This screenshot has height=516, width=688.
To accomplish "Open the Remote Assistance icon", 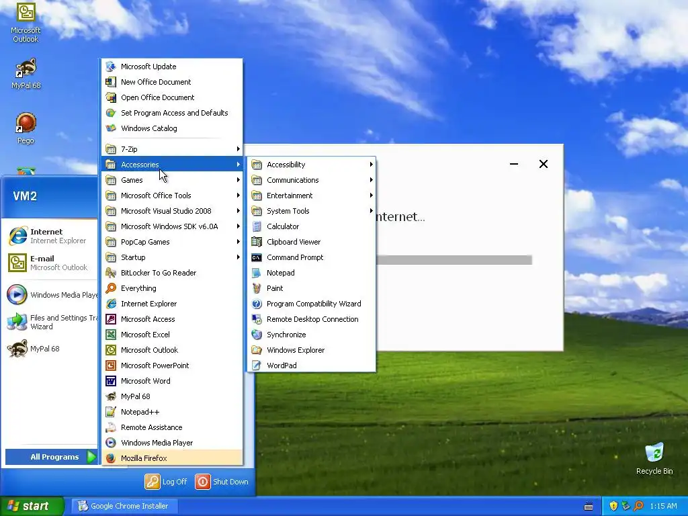I will (x=111, y=427).
